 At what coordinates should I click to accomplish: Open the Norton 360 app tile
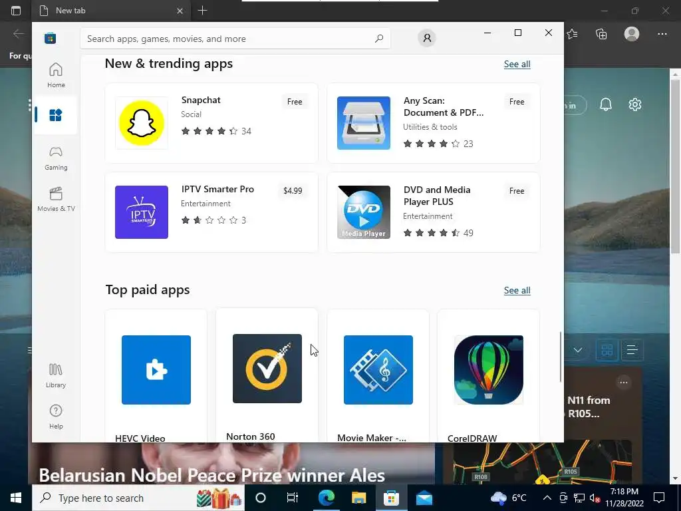click(267, 375)
